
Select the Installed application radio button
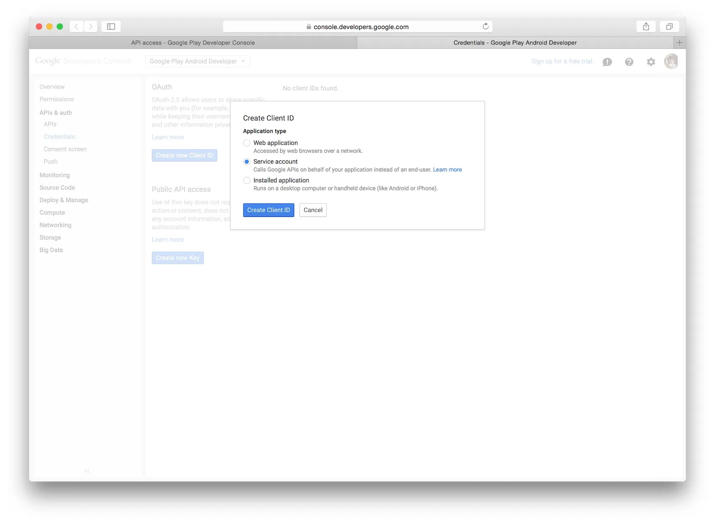click(x=247, y=180)
